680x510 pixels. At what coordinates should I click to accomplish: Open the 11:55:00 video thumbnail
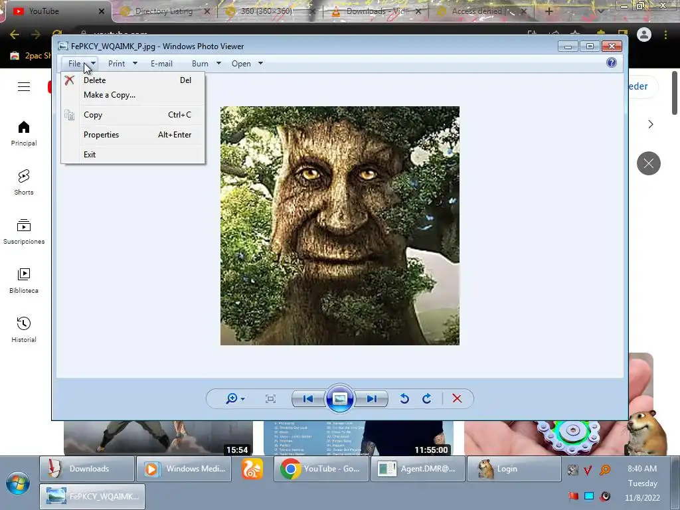tap(359, 438)
